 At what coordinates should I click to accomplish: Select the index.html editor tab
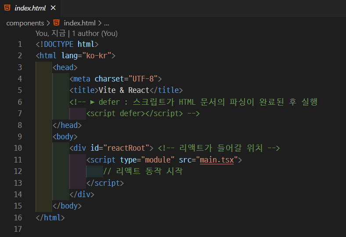[30, 8]
